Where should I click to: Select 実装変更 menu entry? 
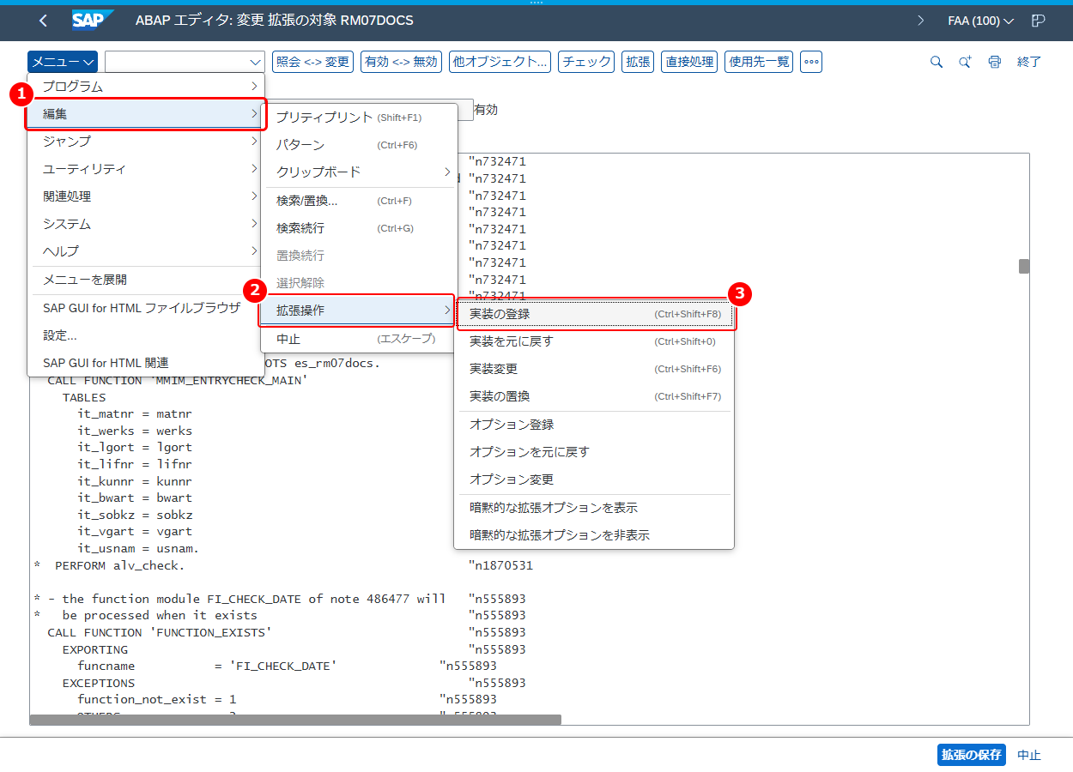tap(594, 369)
